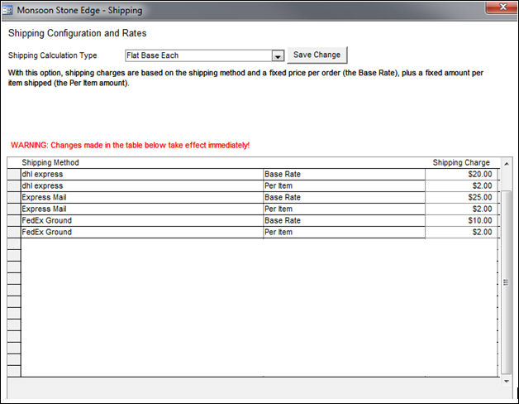519x404 pixels.
Task: Close the Shipping window
Action: (495, 9)
